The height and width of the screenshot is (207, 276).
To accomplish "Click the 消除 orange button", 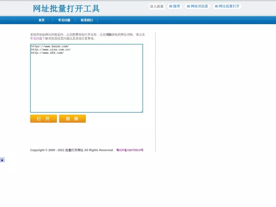I will (72, 119).
